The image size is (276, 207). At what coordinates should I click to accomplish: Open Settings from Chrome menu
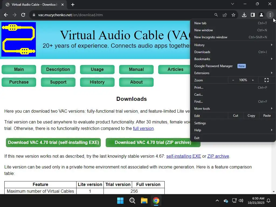point(233,123)
